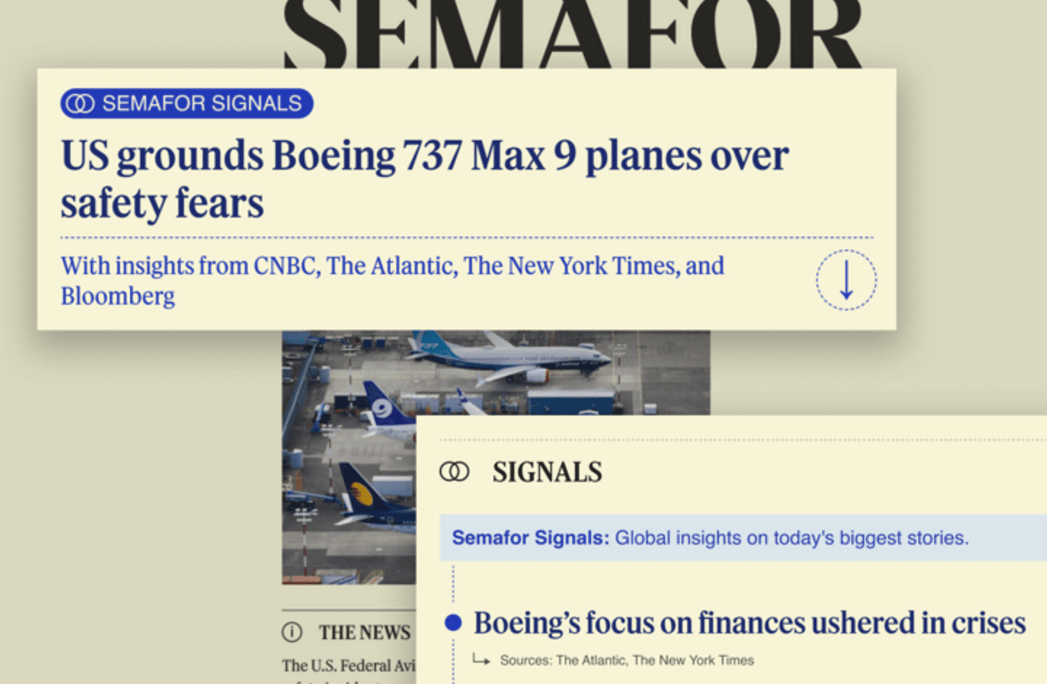This screenshot has width=1047, height=684.
Task: Click the Semafor Signals global insights banner
Action: tap(743, 538)
